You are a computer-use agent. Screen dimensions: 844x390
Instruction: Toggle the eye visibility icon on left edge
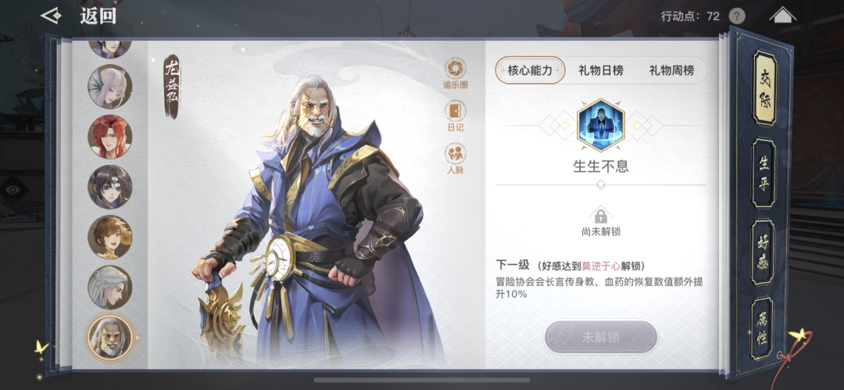12,190
